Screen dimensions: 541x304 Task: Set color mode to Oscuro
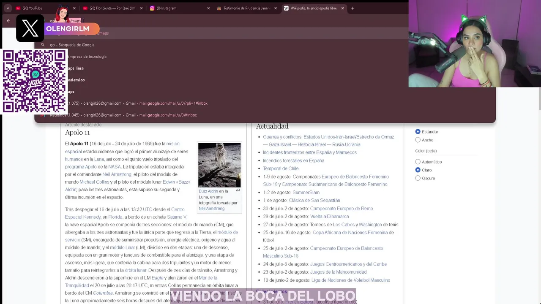(x=418, y=178)
